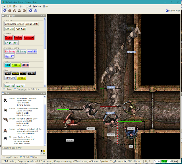The height and width of the screenshot is (164, 182).
Task: Set light to Torch
Action: 23,73
